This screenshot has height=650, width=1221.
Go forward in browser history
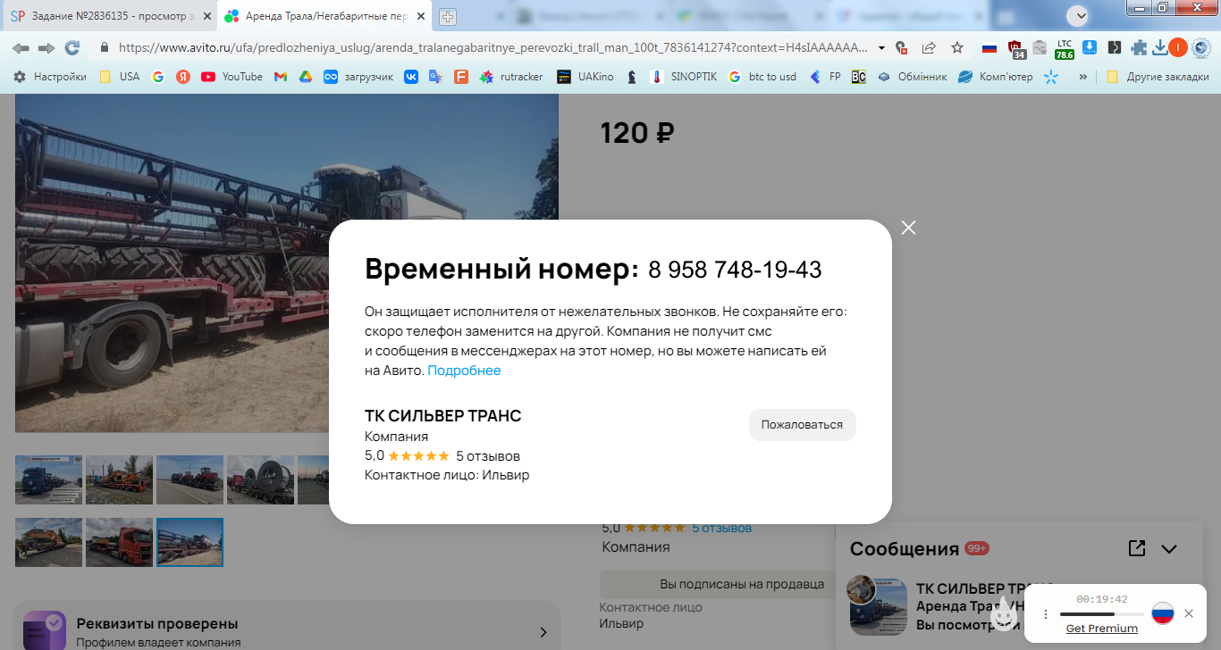click(46, 47)
